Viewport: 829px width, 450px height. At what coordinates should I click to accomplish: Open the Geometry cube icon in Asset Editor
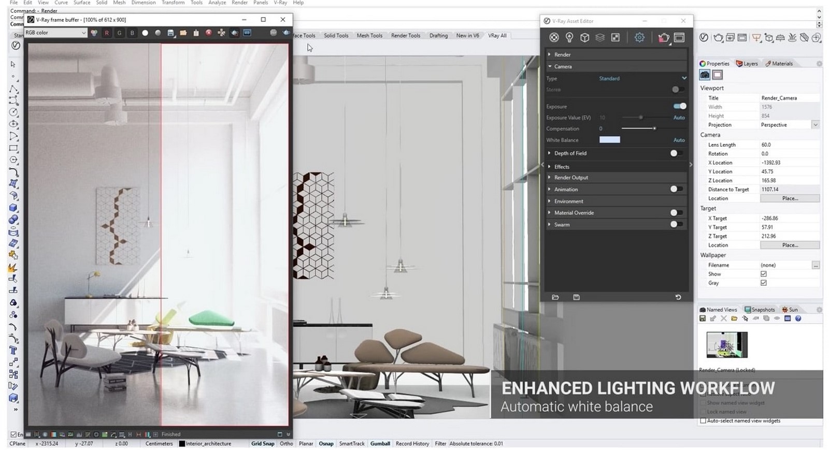584,37
